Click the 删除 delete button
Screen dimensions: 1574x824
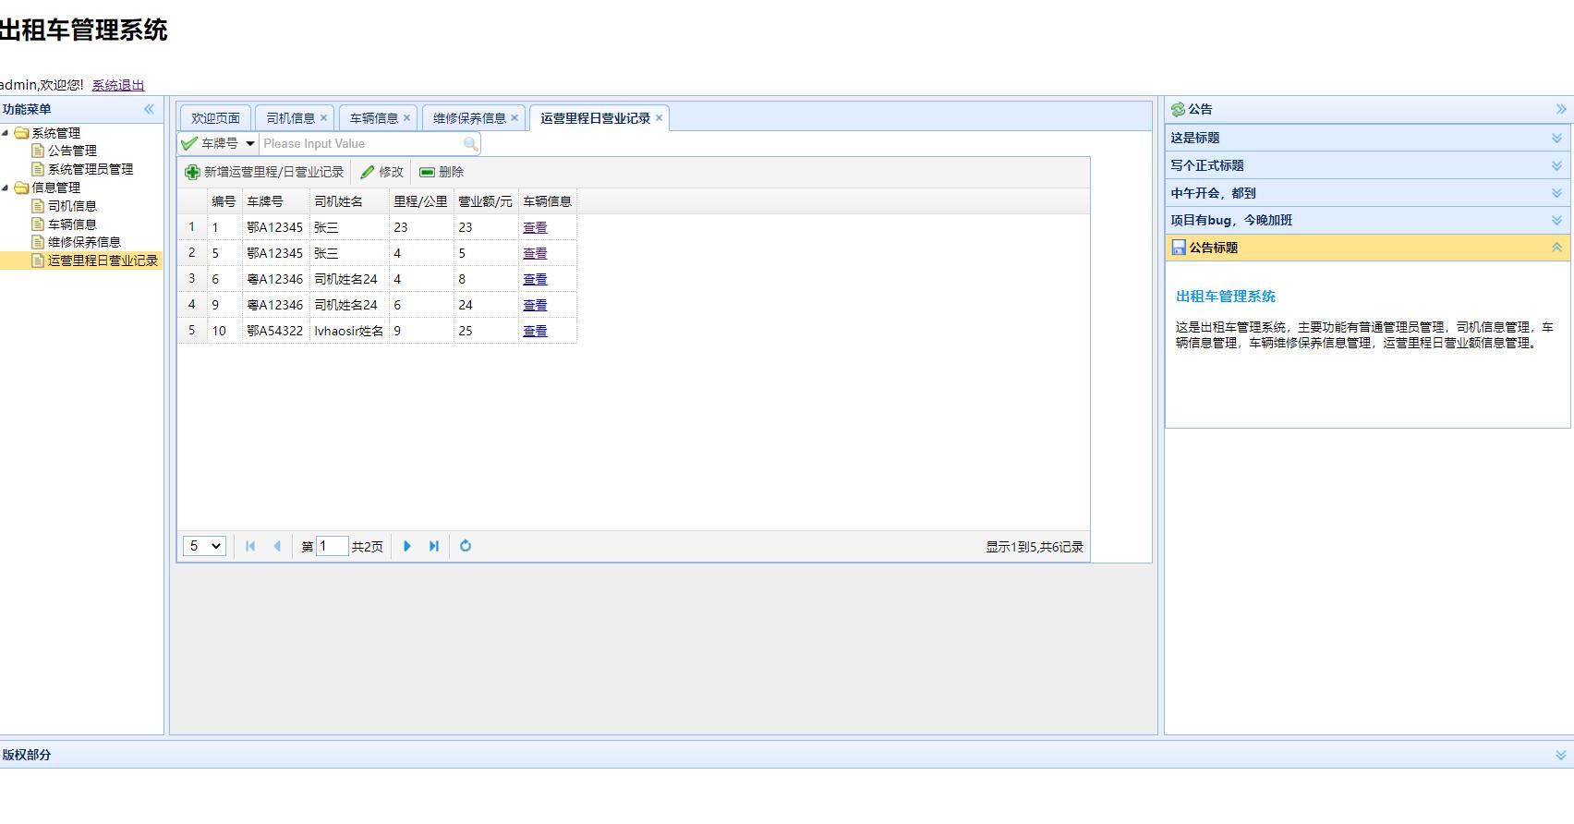pos(442,173)
